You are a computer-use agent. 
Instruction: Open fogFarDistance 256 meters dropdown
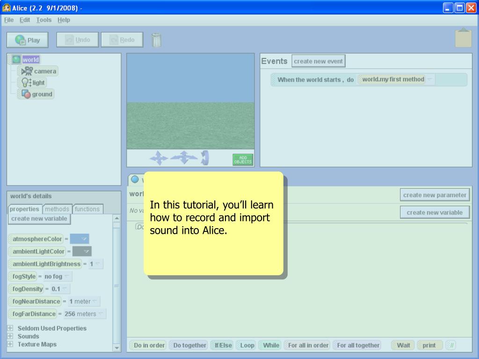pos(85,314)
